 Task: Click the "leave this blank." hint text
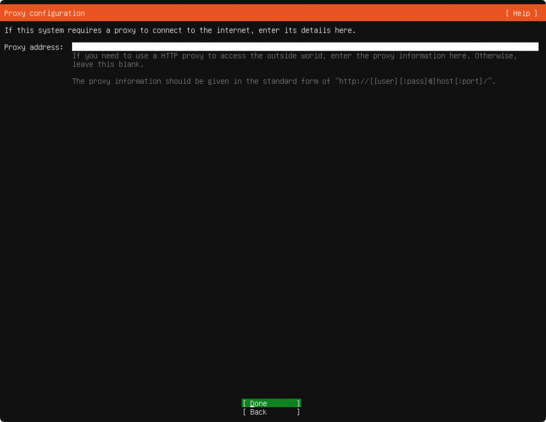tap(108, 64)
